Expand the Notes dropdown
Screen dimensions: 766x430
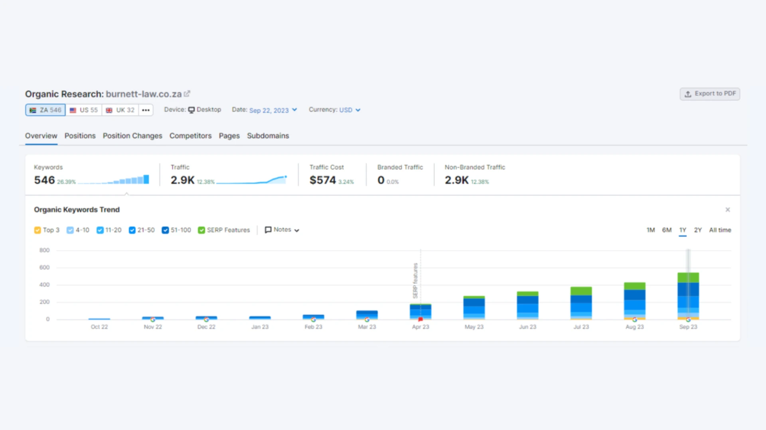282,230
